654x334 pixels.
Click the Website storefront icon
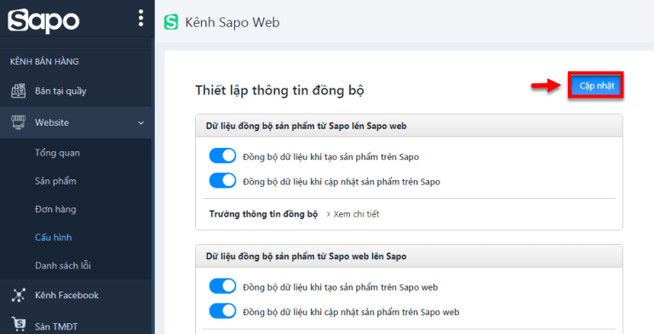pos(18,122)
